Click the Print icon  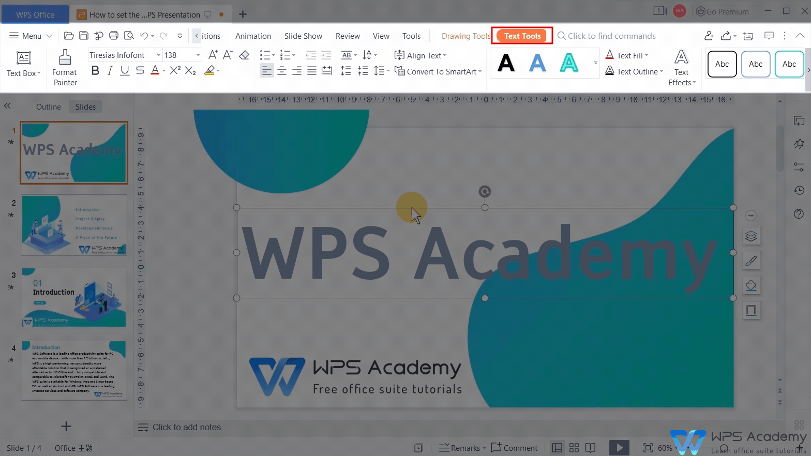[x=114, y=36]
